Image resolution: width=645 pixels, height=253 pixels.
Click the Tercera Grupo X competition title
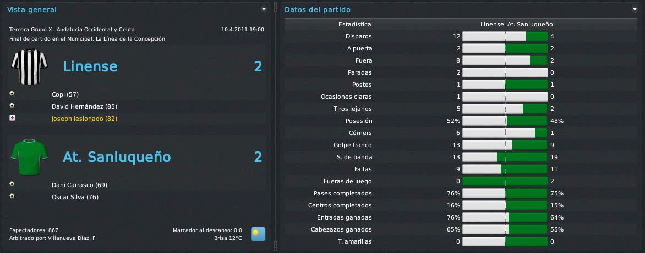(x=72, y=30)
